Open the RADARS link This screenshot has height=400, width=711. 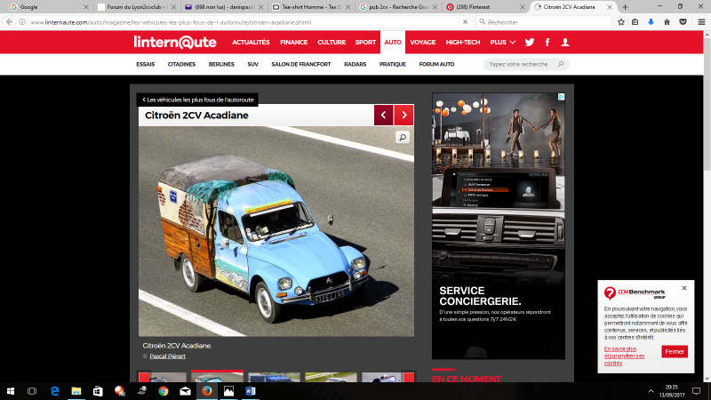355,64
